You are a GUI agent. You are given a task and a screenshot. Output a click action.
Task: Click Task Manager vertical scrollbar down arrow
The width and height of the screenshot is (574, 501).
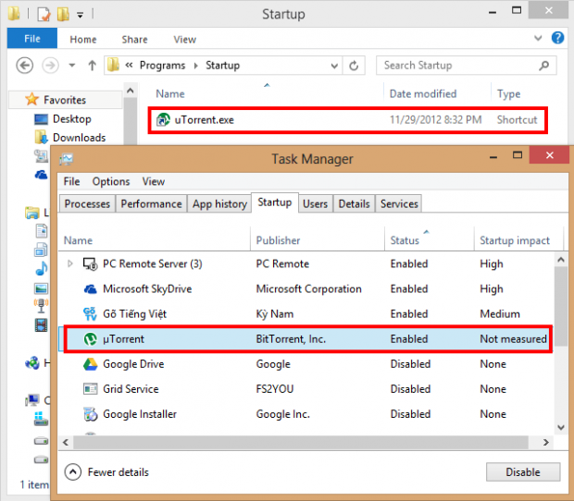click(561, 427)
